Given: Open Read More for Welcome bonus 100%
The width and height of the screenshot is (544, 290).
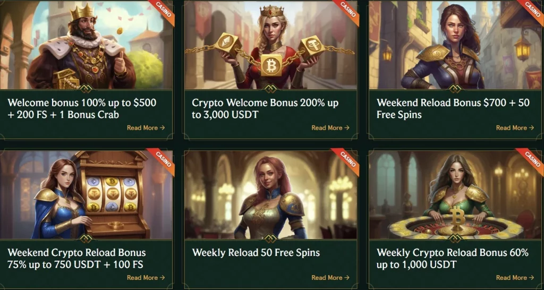Looking at the screenshot, I should point(146,127).
